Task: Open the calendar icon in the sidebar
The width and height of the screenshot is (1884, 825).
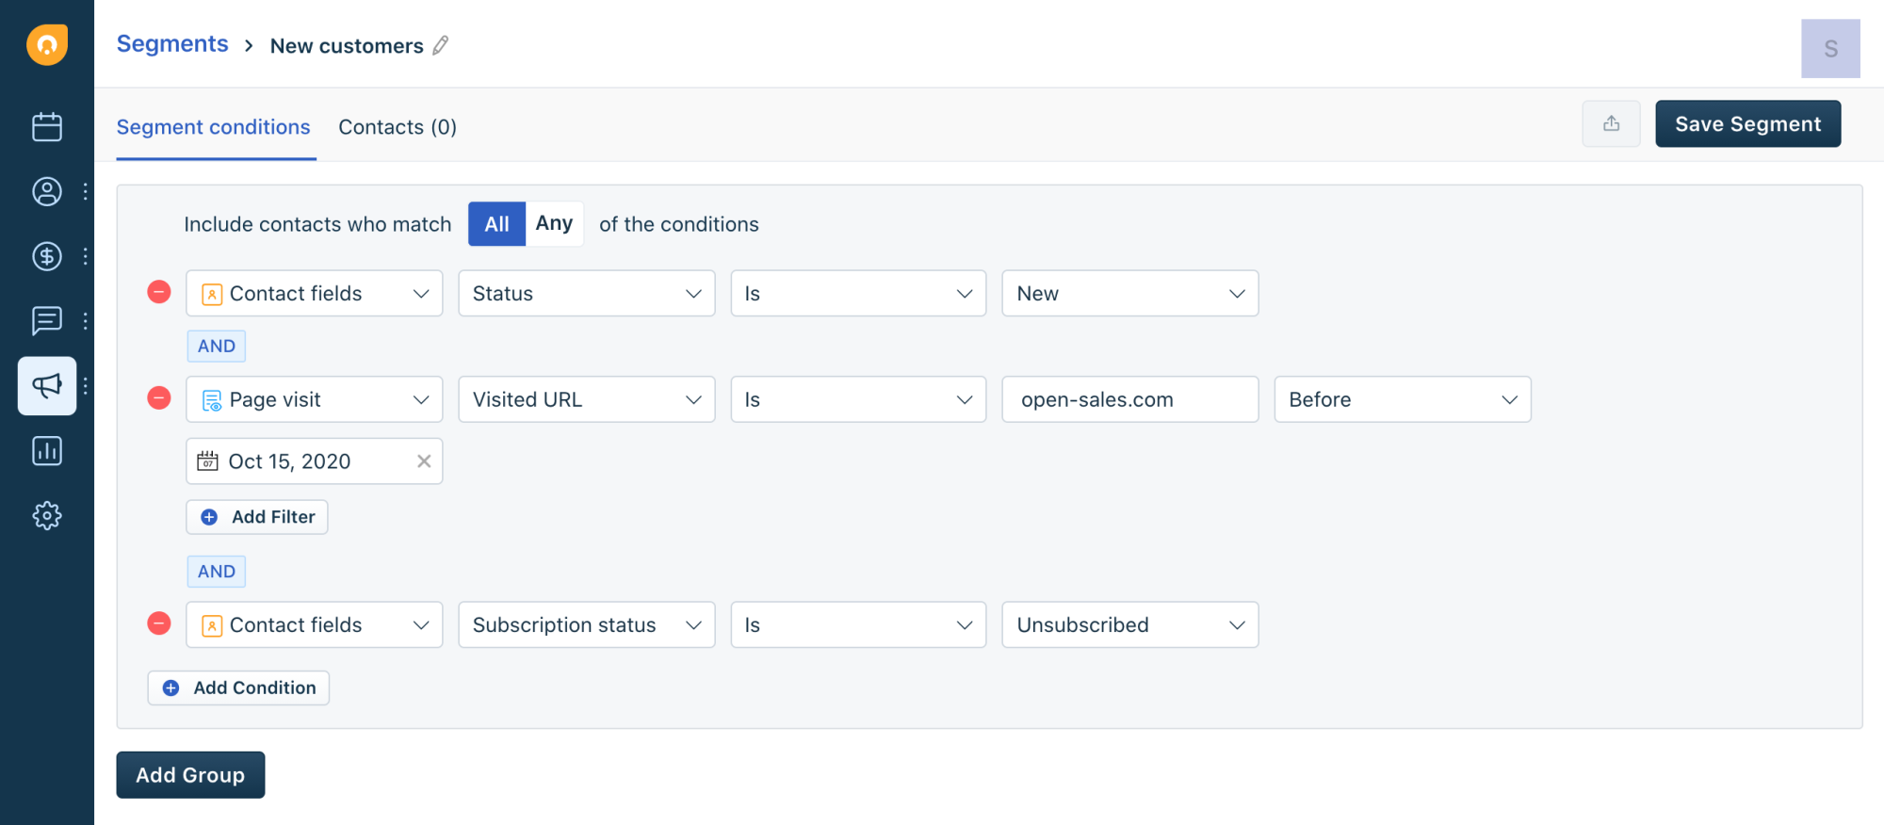Action: pyautogui.click(x=46, y=127)
